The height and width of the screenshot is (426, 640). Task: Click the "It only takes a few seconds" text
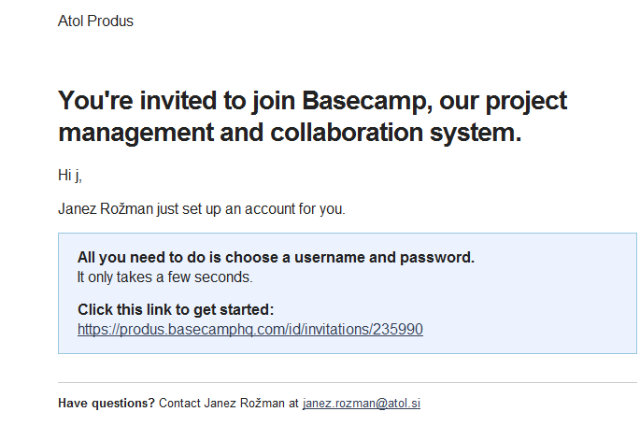(x=164, y=277)
